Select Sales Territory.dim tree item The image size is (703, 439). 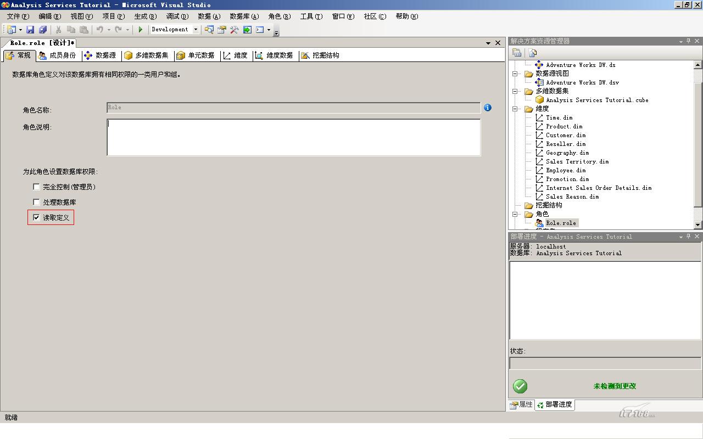(577, 161)
